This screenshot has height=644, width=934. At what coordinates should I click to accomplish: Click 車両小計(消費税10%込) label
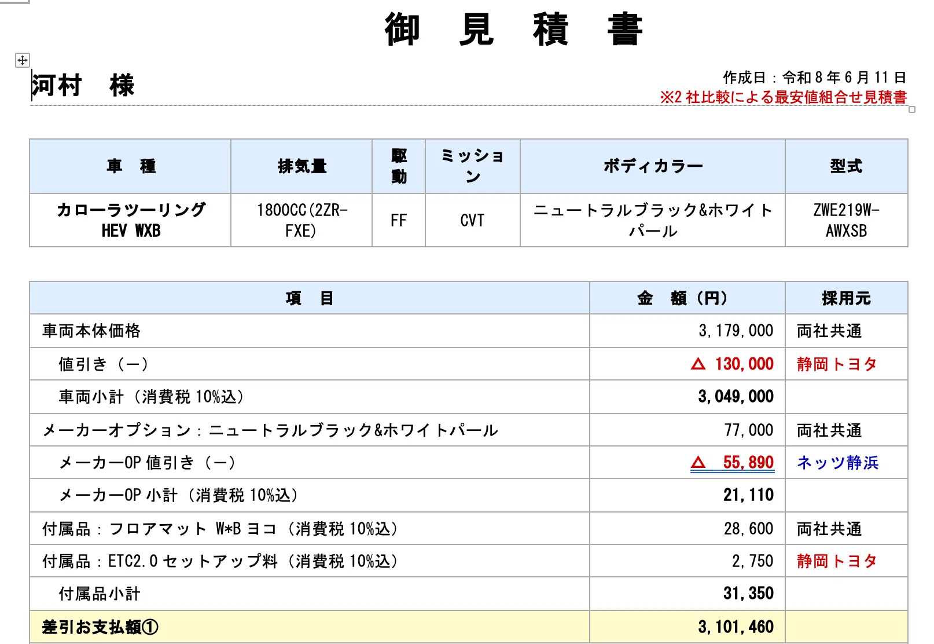[152, 397]
